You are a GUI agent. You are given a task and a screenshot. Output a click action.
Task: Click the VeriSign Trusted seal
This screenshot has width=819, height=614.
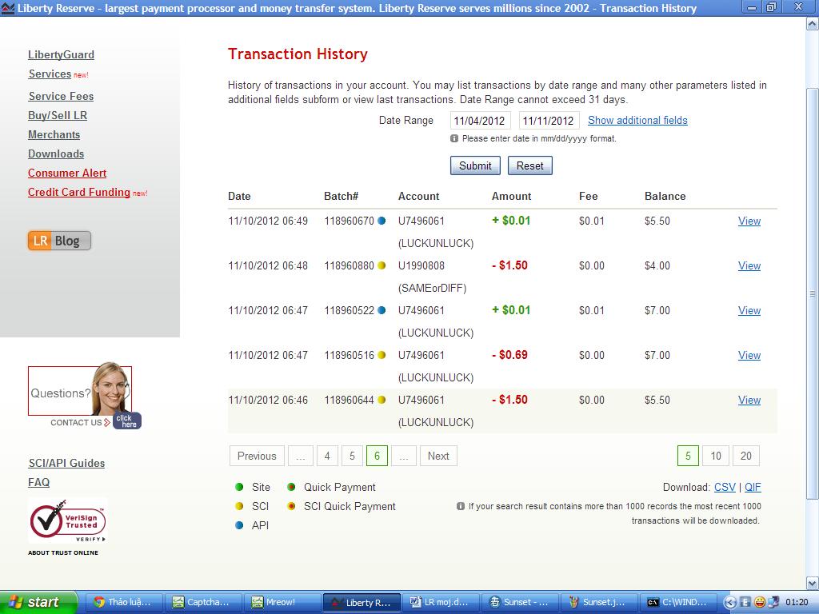68,520
